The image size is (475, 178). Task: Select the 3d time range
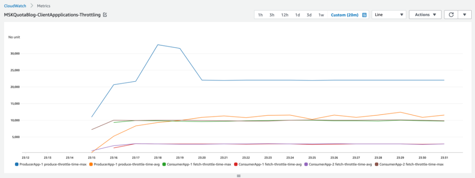(x=309, y=15)
